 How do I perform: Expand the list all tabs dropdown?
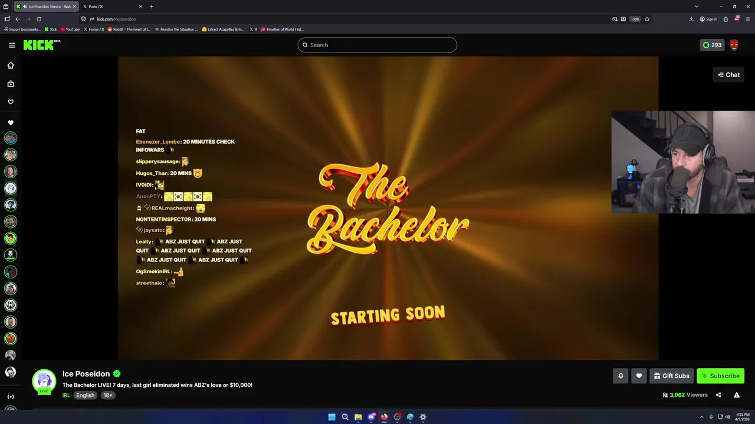696,6
